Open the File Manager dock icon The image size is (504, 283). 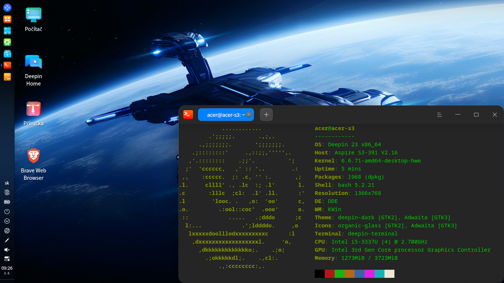point(7,54)
